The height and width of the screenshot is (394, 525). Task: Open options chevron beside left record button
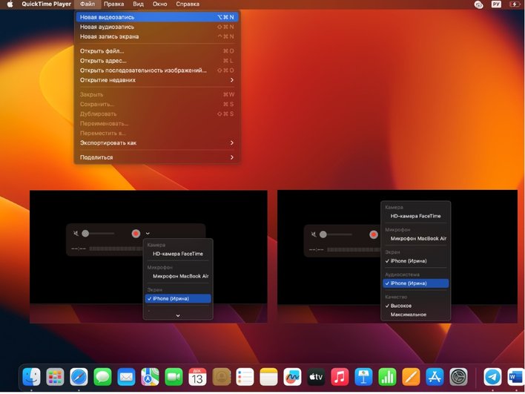[148, 233]
